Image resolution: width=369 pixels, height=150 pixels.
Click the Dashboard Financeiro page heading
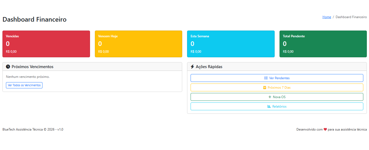point(34,19)
